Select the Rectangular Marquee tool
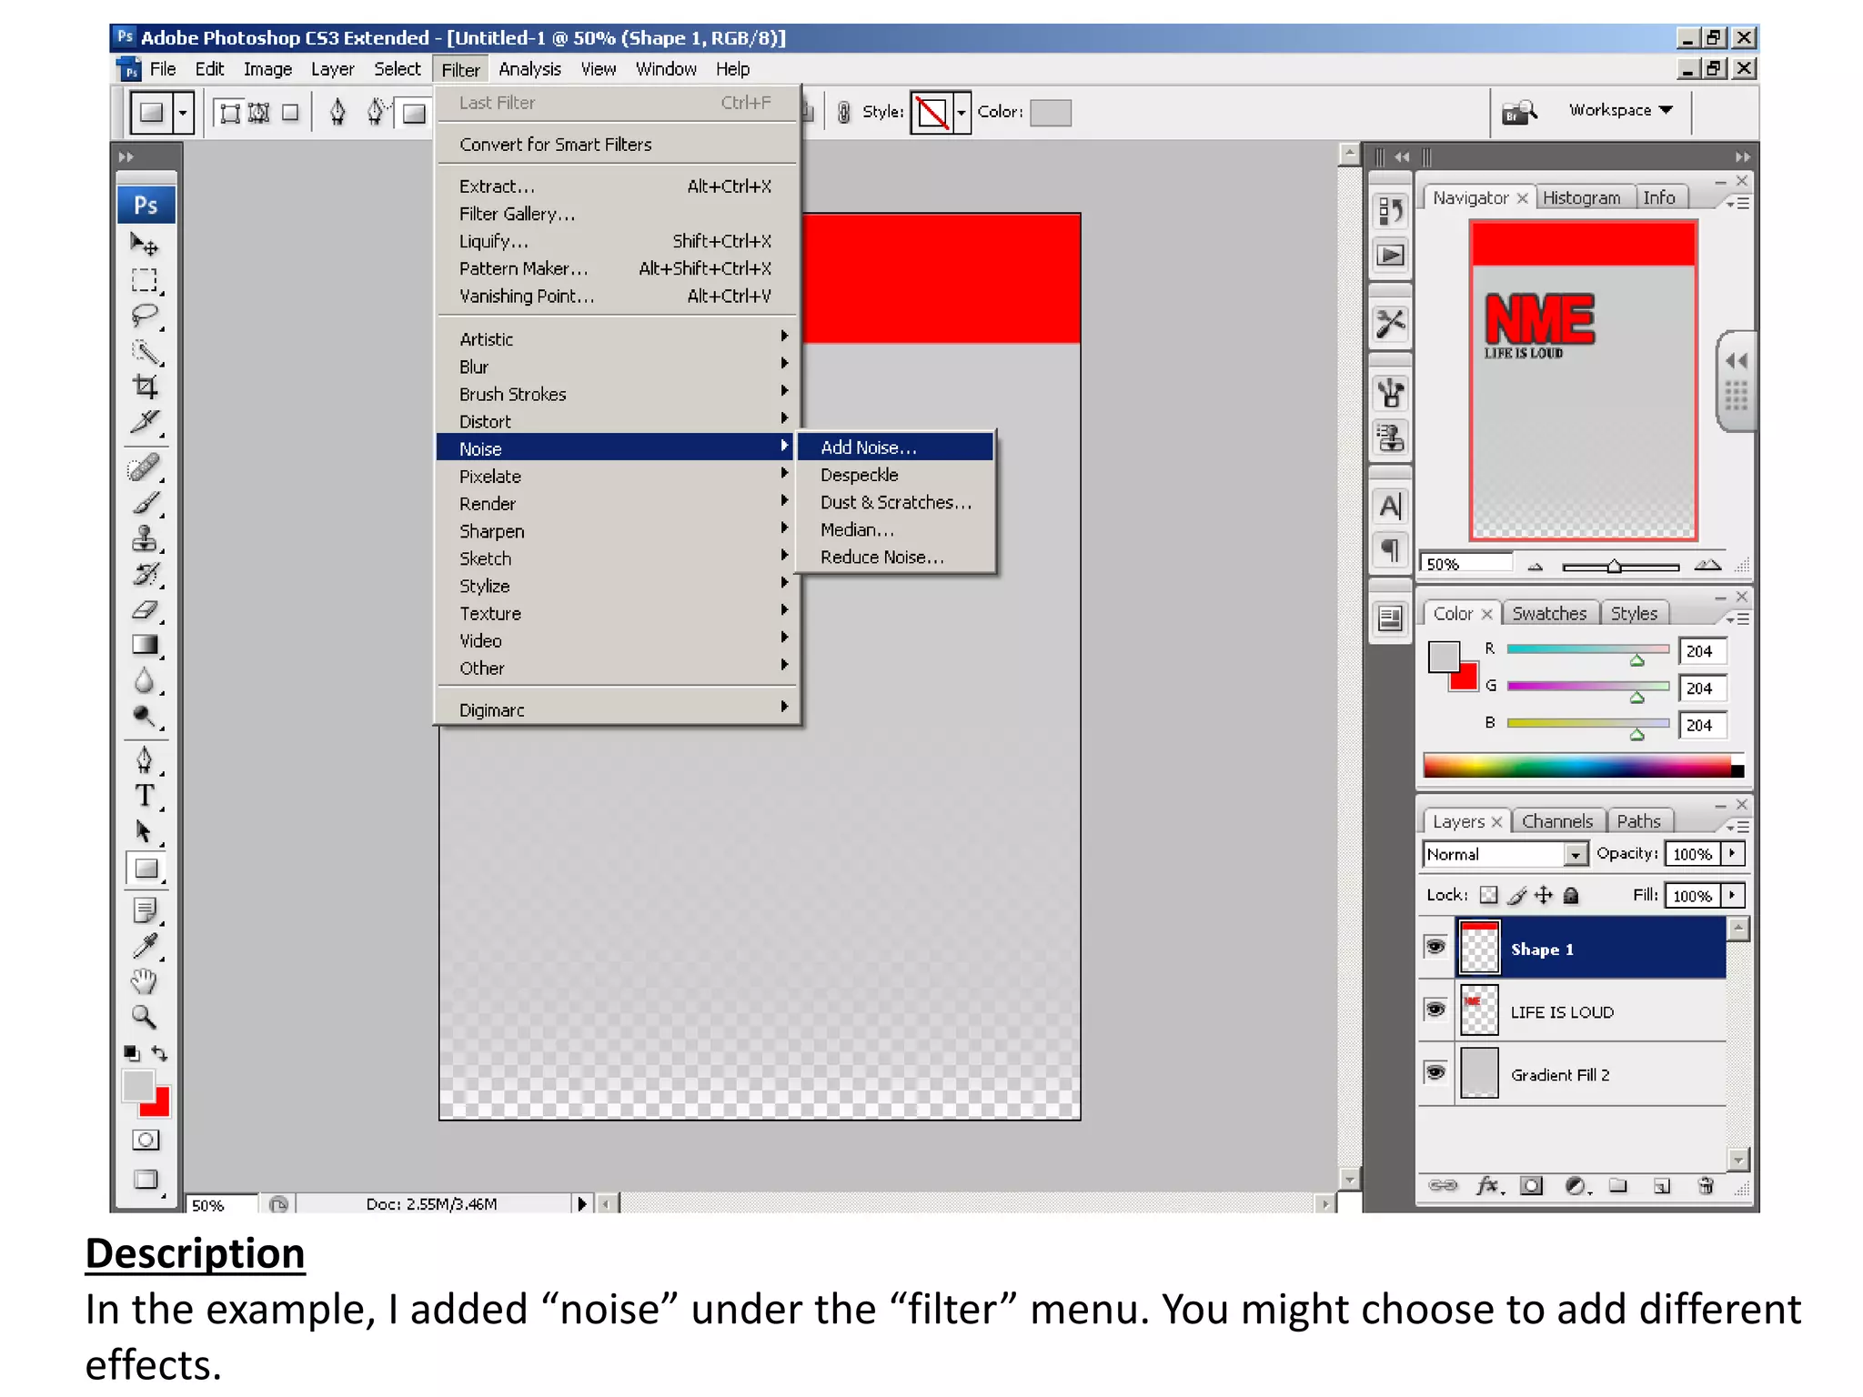 [144, 280]
